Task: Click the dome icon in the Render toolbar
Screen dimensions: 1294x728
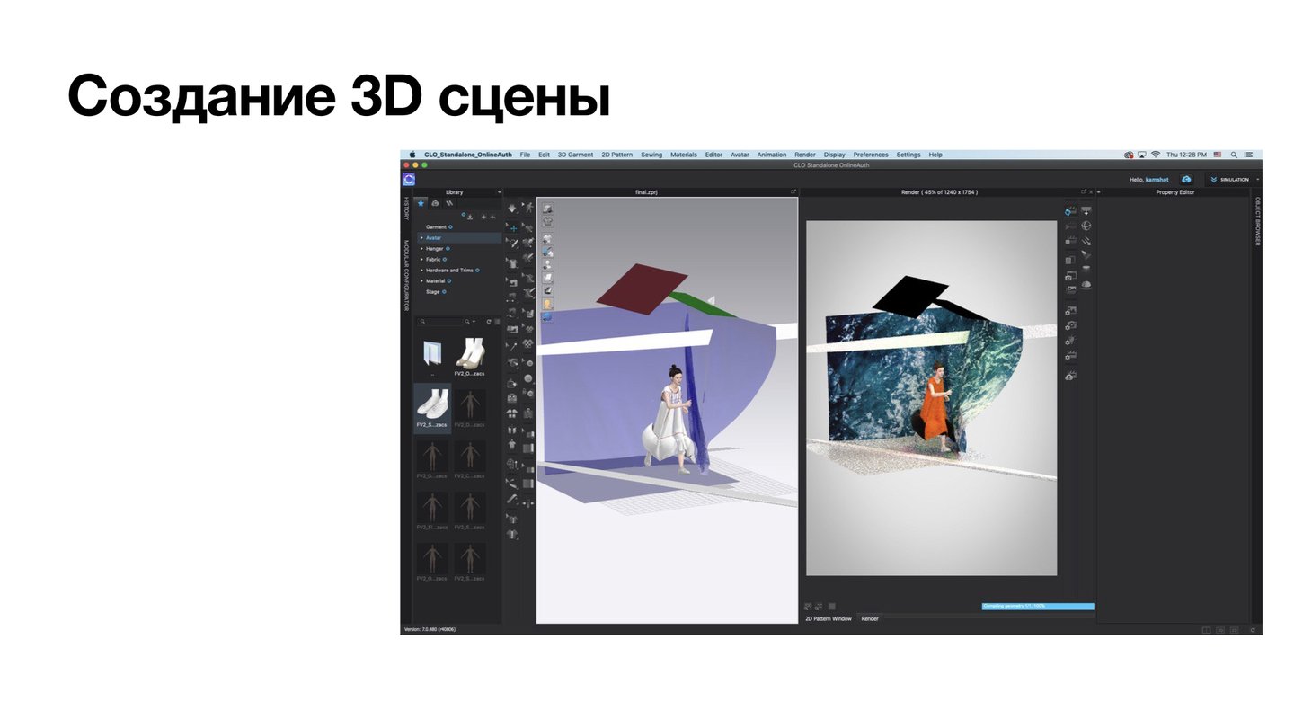Action: click(x=1086, y=285)
